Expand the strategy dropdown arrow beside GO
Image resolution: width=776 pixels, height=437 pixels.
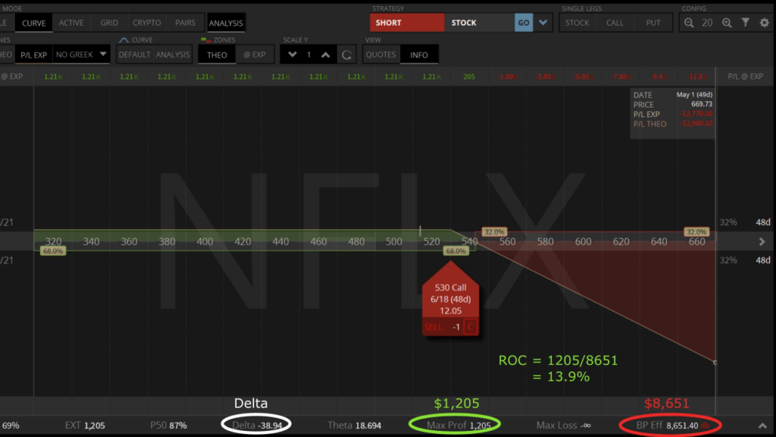(x=543, y=23)
